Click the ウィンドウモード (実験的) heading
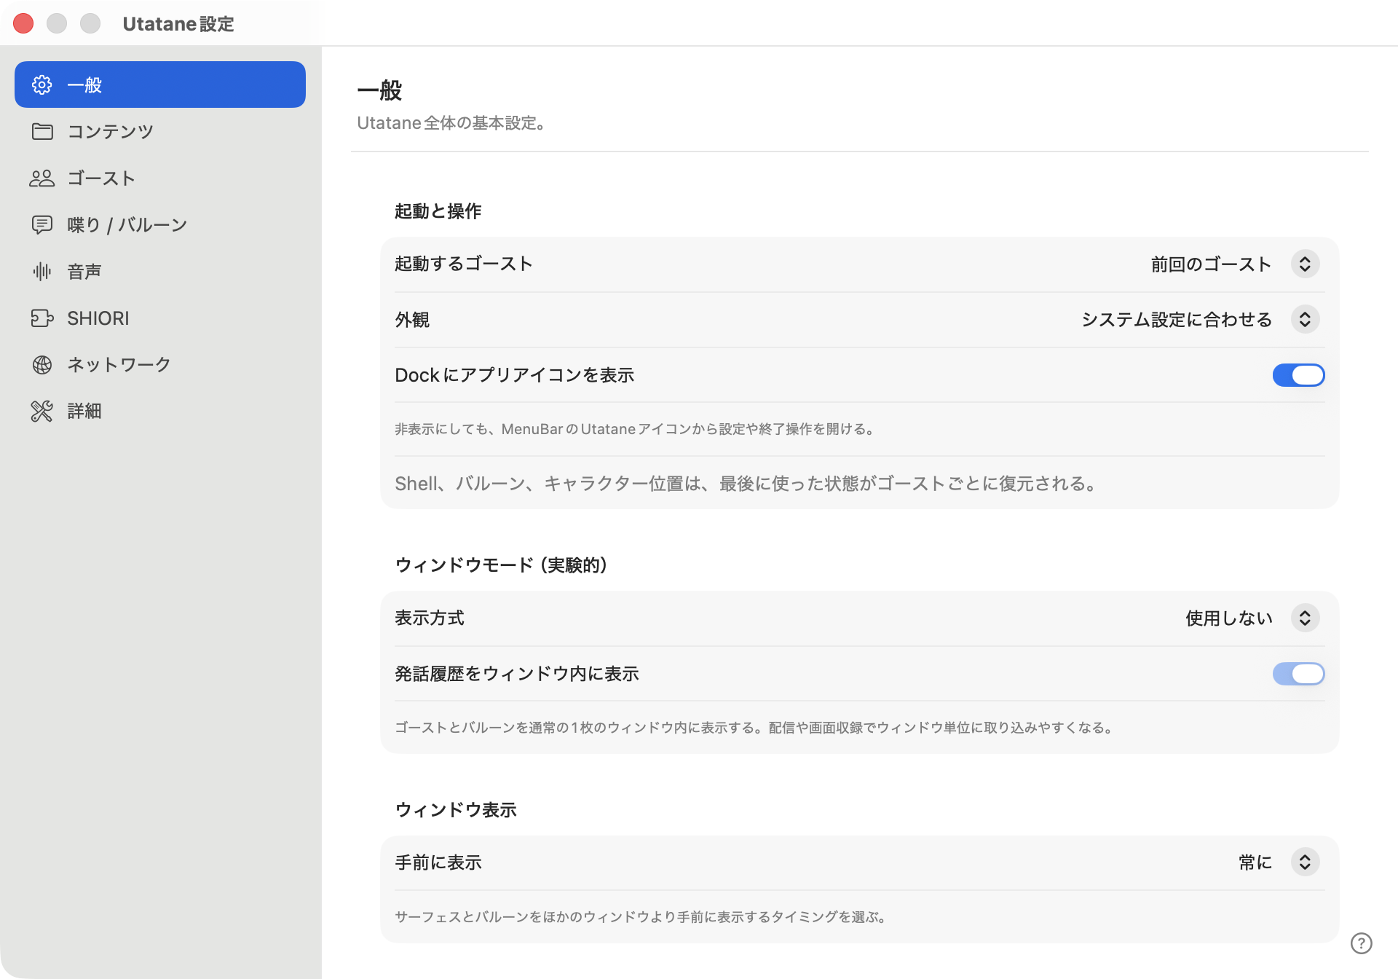The image size is (1398, 979). pos(501,565)
